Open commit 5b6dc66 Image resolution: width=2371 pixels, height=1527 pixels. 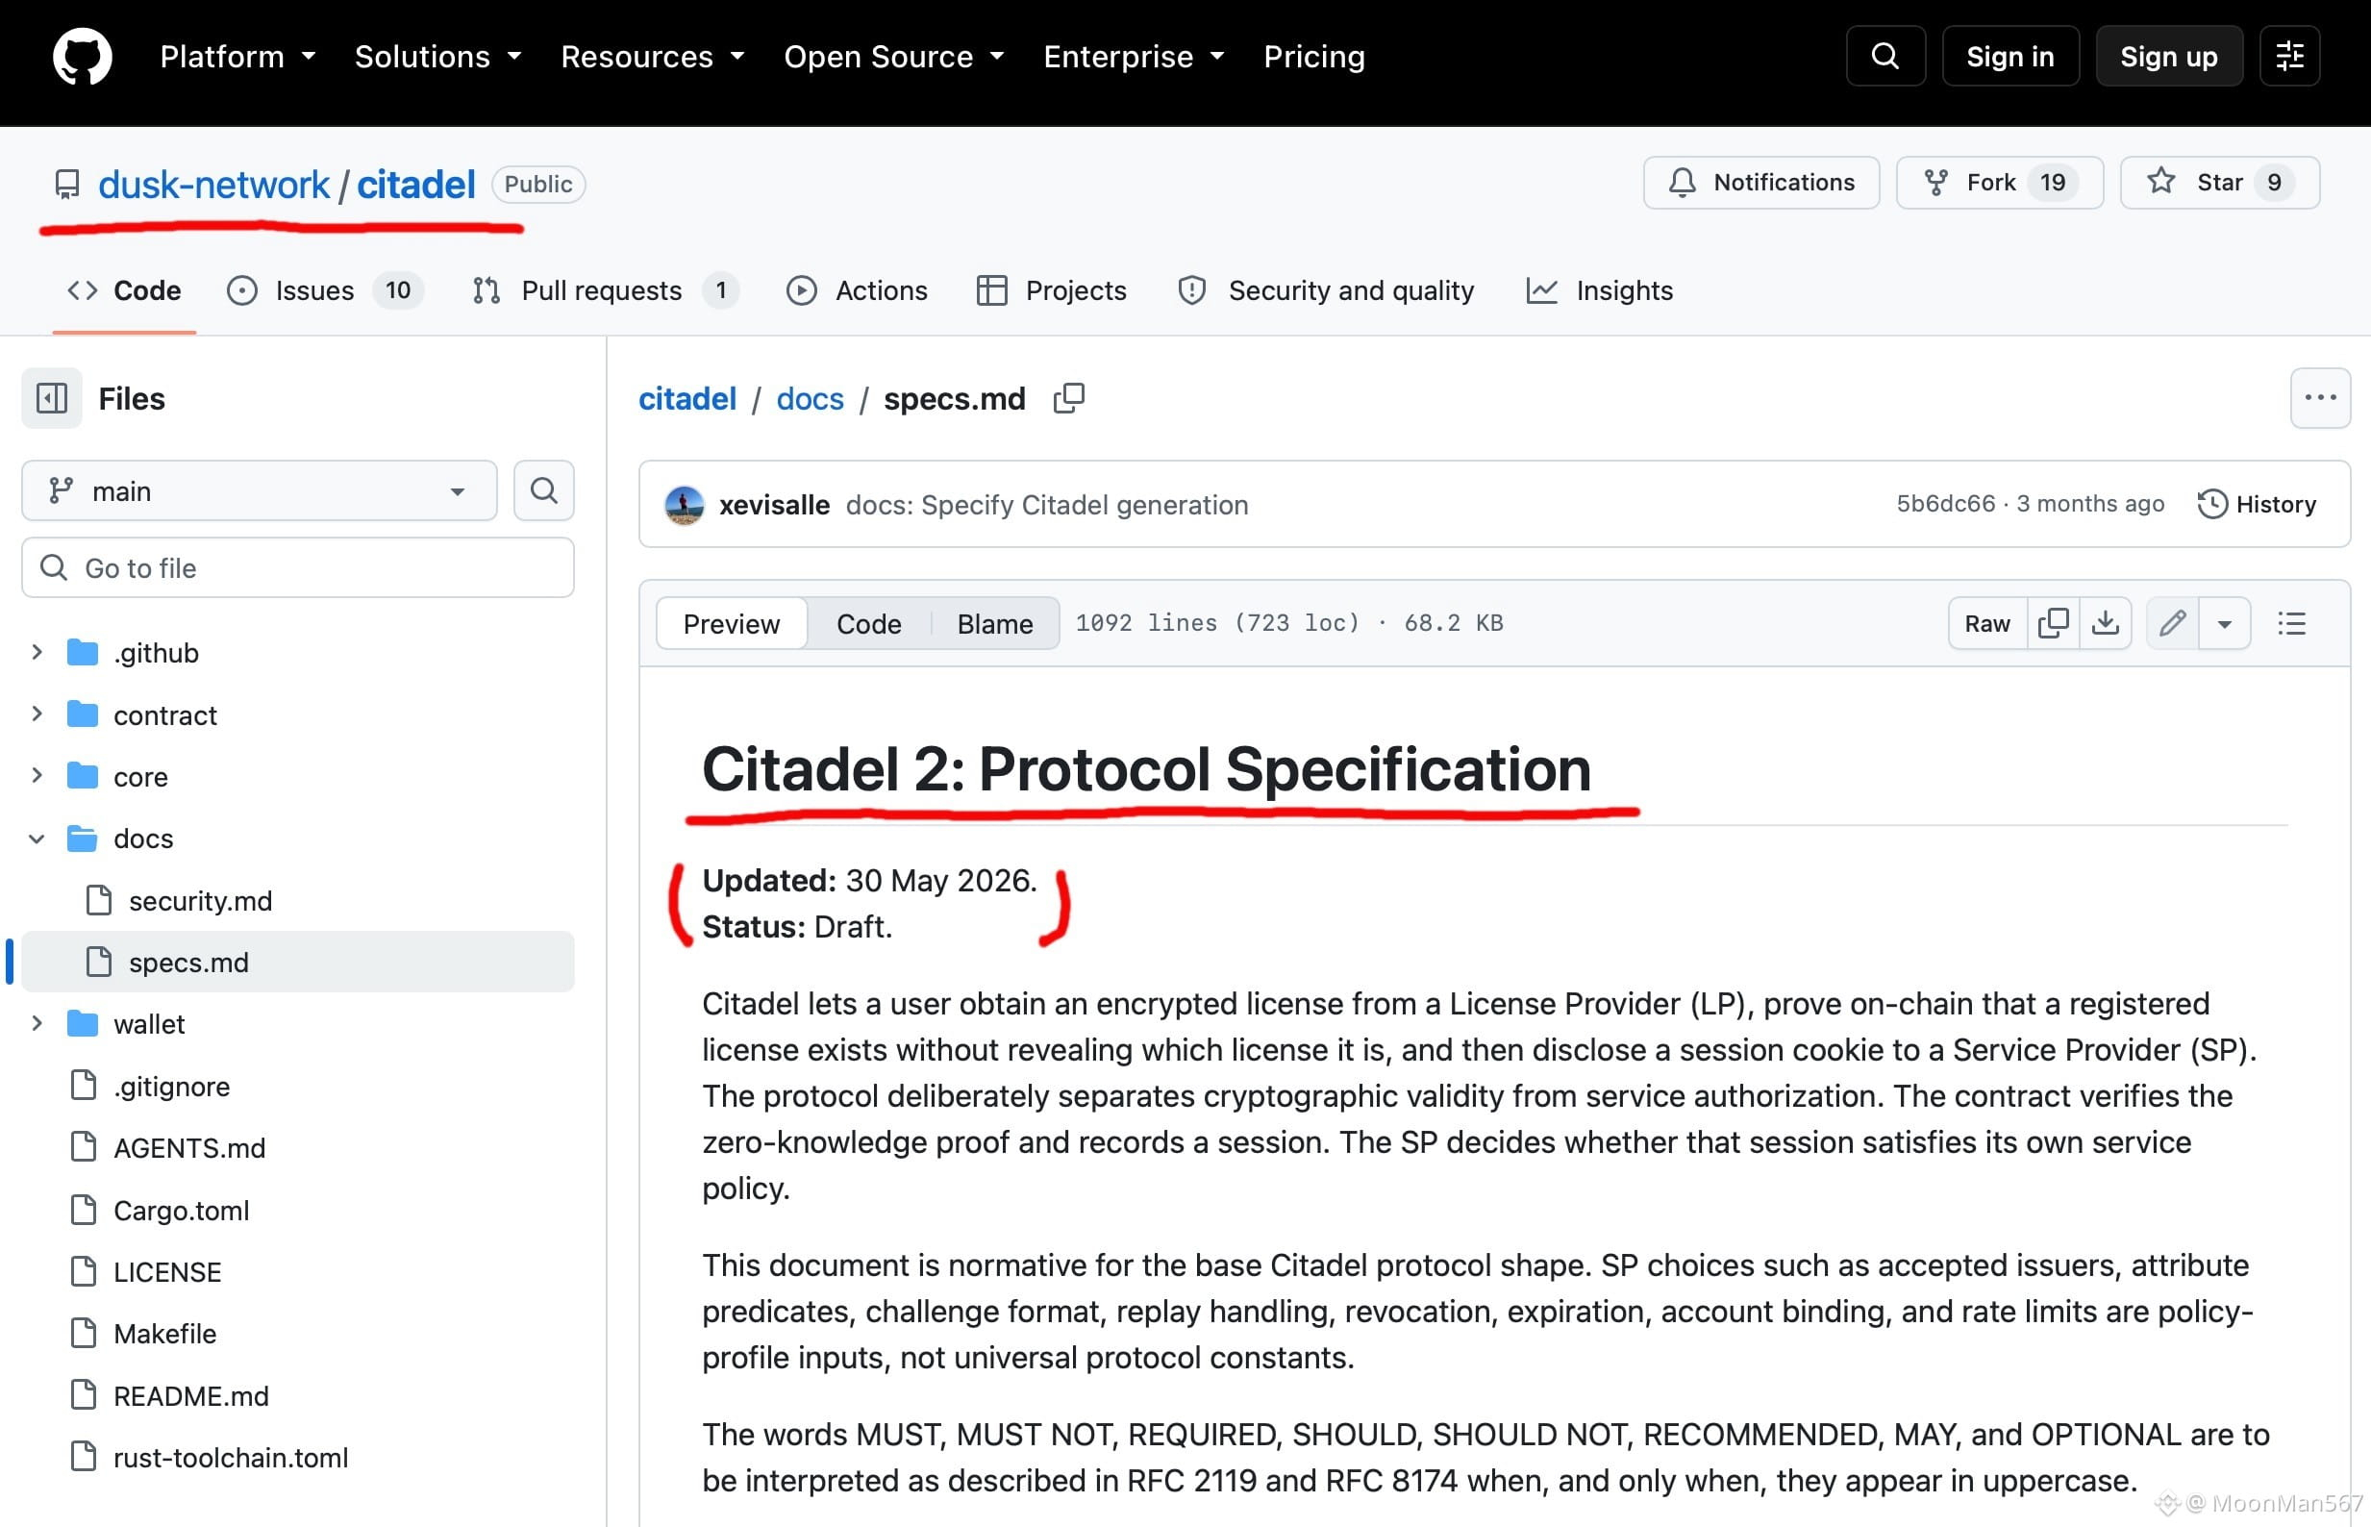tap(1946, 504)
